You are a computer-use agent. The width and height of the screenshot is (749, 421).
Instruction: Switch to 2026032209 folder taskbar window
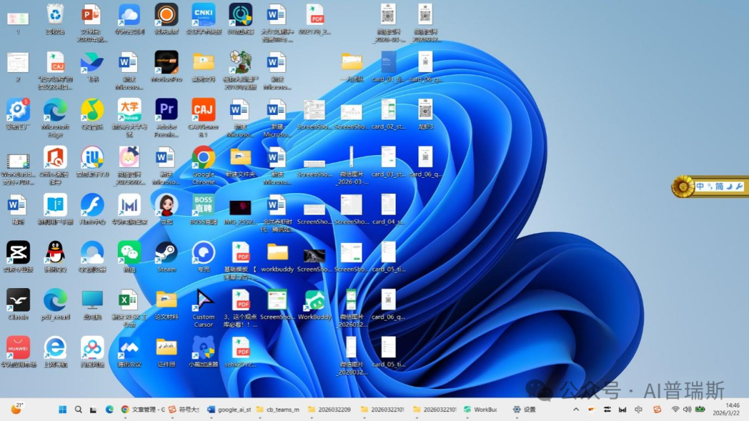tap(329, 409)
